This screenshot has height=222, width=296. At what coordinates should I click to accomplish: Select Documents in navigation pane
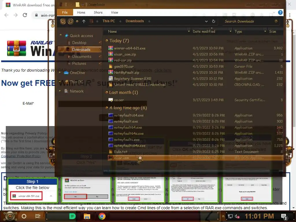(82, 56)
